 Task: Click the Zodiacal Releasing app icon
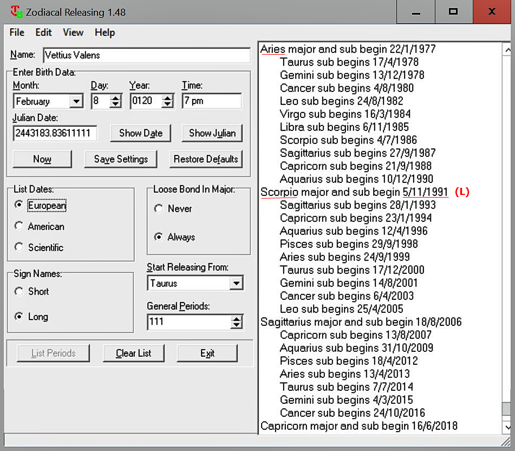point(16,12)
